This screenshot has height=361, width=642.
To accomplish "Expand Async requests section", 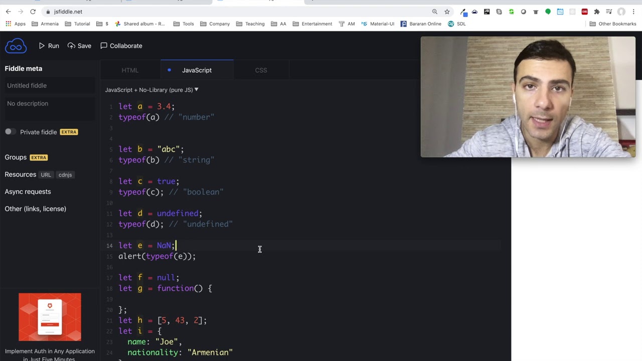I will click(28, 192).
